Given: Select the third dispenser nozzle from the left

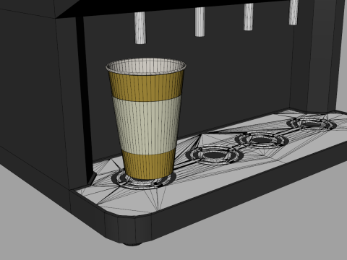Looking at the screenshot, I should (248, 17).
